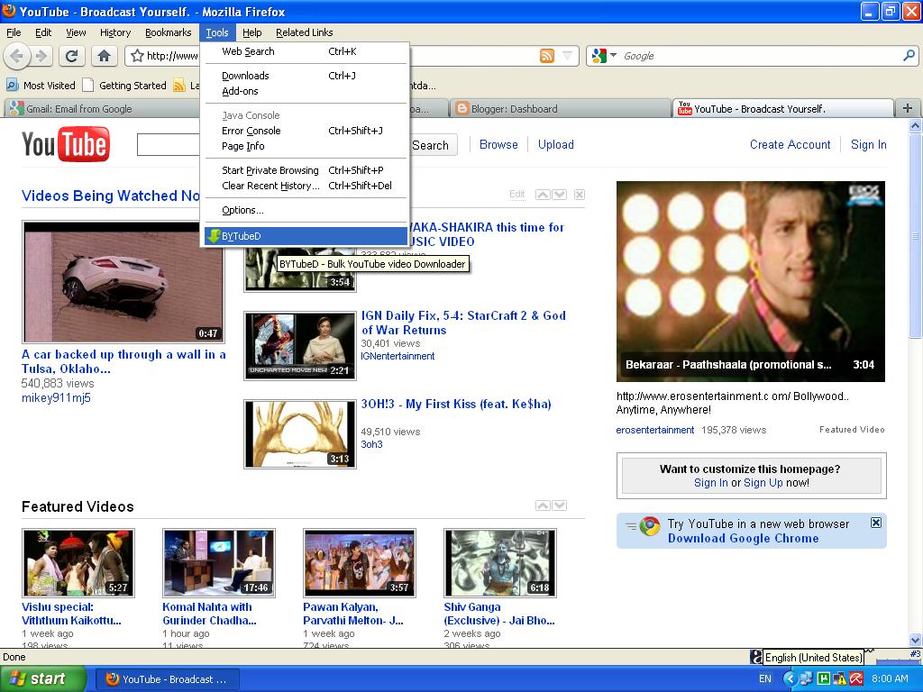Open Shiv Ganga video thumbnail
This screenshot has width=923, height=692.
[x=499, y=562]
